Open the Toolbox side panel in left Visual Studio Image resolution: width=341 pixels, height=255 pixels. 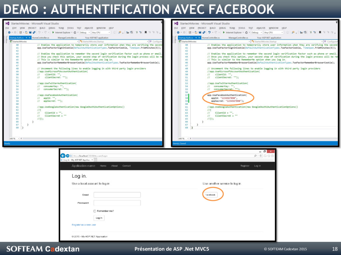[6, 40]
